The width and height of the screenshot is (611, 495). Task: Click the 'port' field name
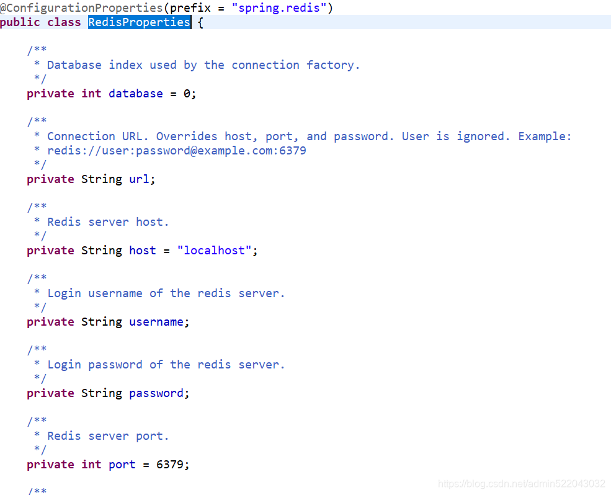[122, 464]
